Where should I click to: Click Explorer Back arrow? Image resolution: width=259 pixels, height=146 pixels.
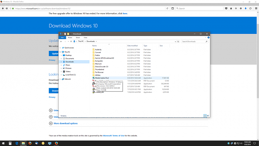pos(61,42)
